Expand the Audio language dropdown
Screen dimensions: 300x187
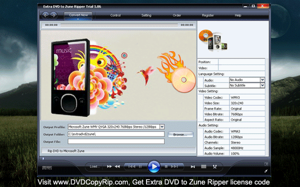[262, 80]
